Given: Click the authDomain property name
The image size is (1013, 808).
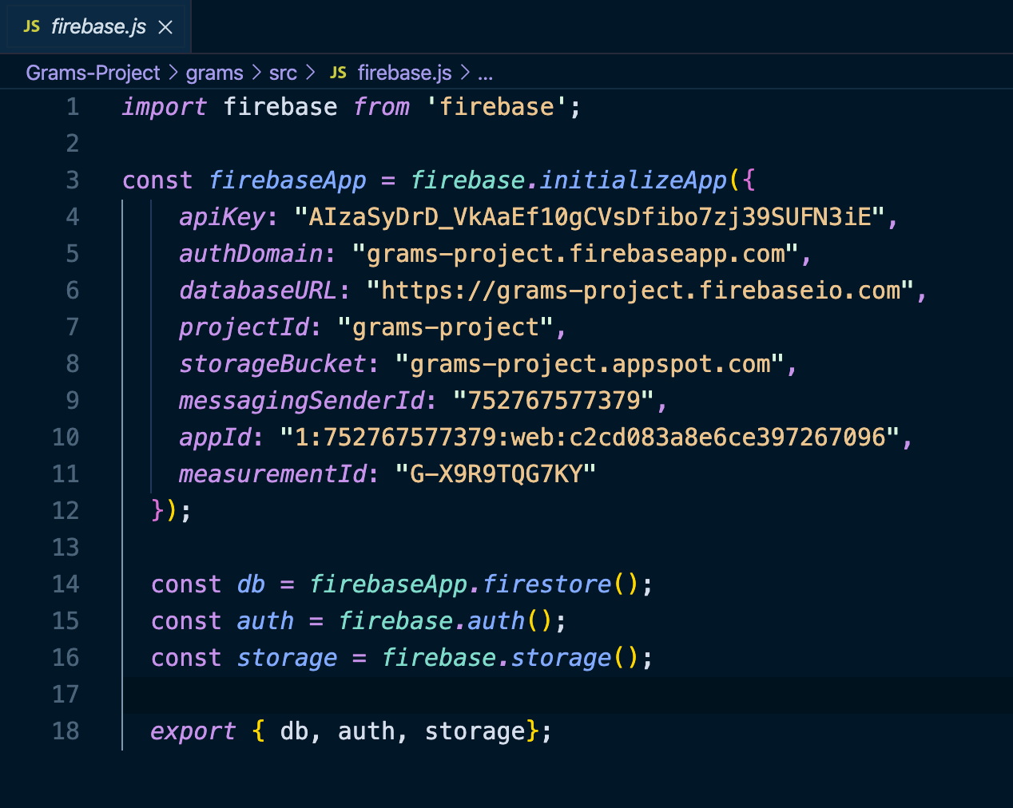Looking at the screenshot, I should 251,254.
